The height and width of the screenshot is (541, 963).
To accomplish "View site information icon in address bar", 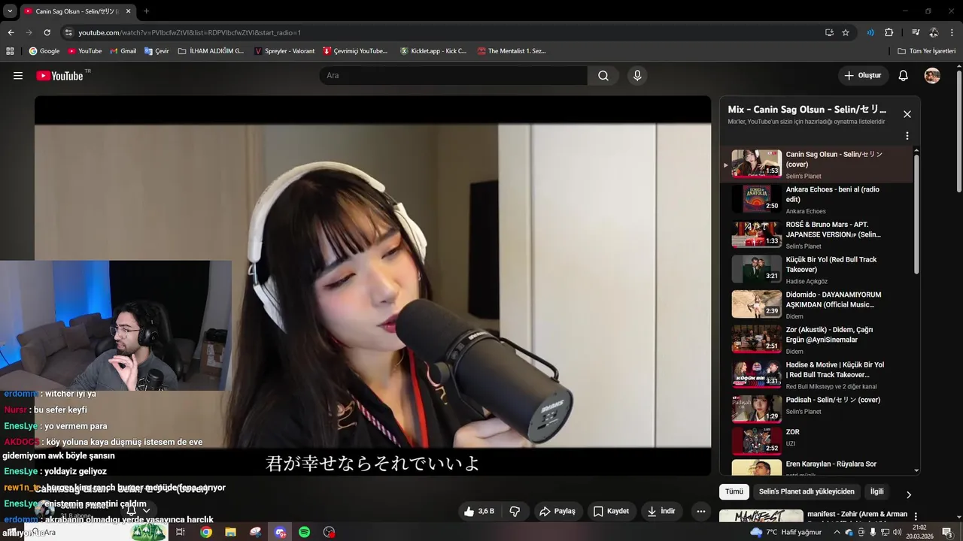I will pos(68,32).
